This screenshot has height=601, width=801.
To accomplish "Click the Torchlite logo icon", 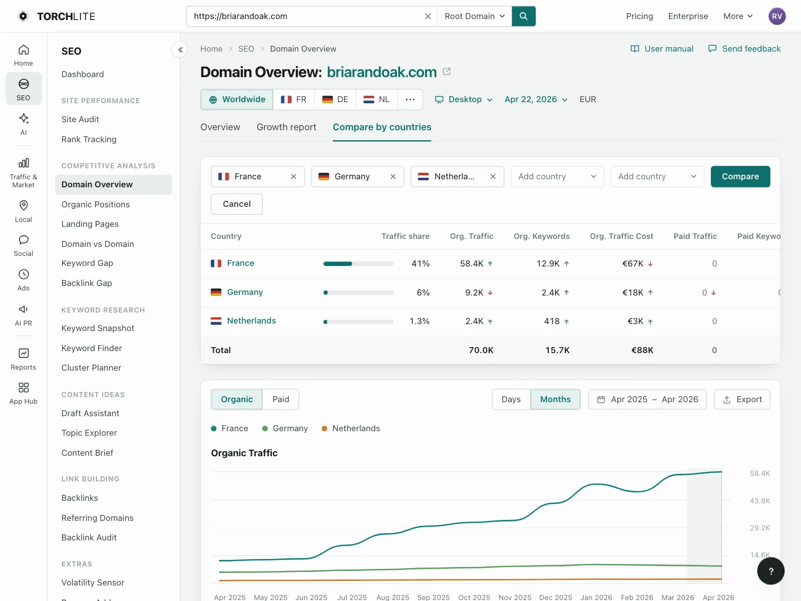I will [23, 16].
